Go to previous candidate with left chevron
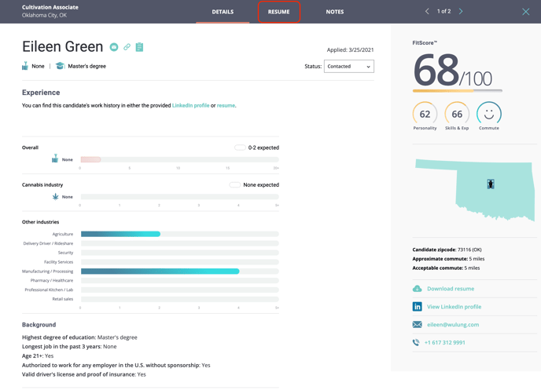 pyautogui.click(x=427, y=12)
